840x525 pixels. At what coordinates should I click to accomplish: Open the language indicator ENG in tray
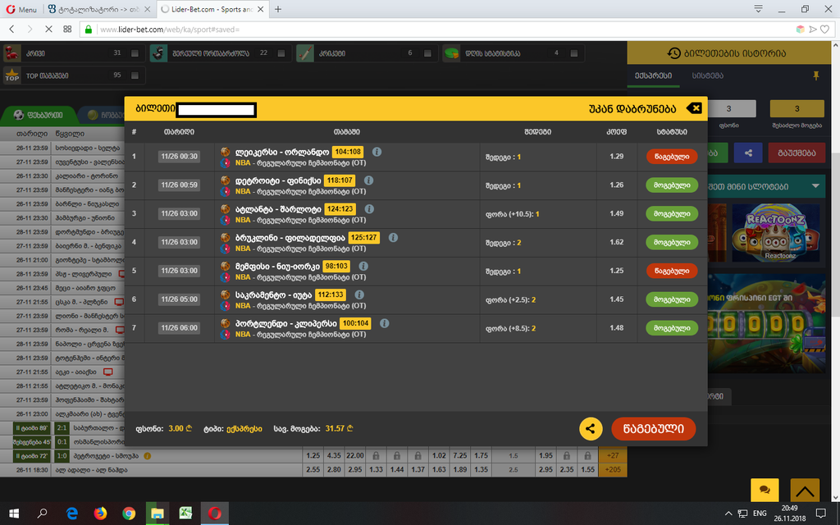click(760, 514)
